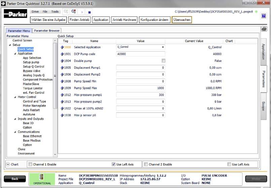Image resolution: width=271 pixels, height=188 pixels.
Task: Click parameter icon for tag 1905
Action: pyautogui.click(x=62, y=68)
